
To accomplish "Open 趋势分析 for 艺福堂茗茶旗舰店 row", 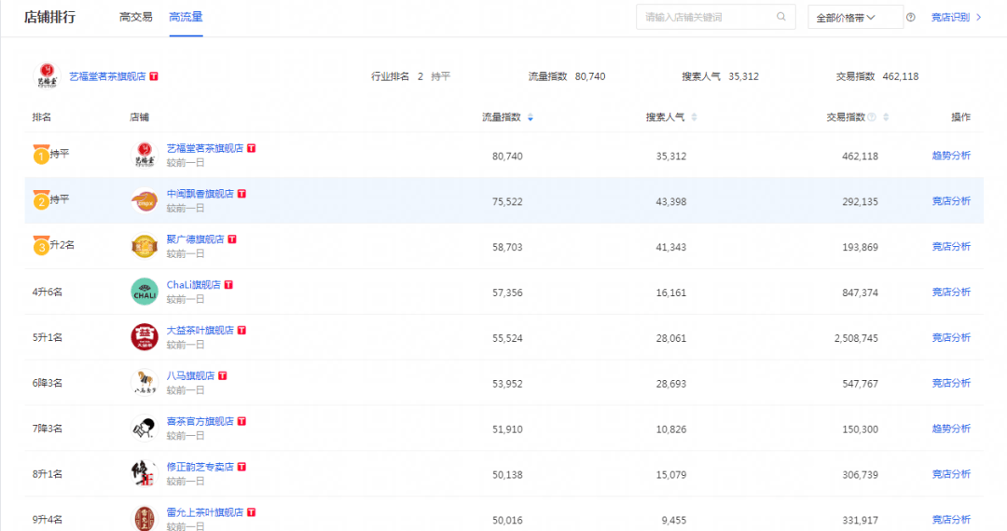I will click(951, 156).
